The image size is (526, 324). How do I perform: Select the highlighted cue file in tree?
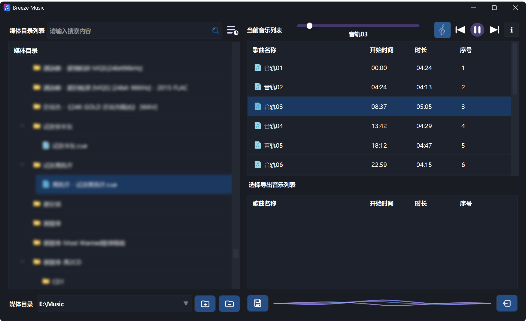click(134, 184)
